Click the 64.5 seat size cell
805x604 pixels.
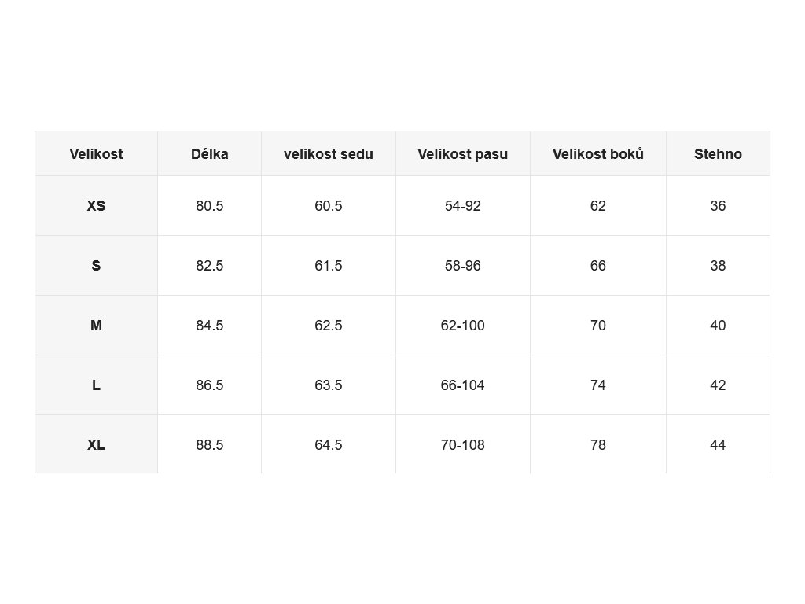pos(329,444)
